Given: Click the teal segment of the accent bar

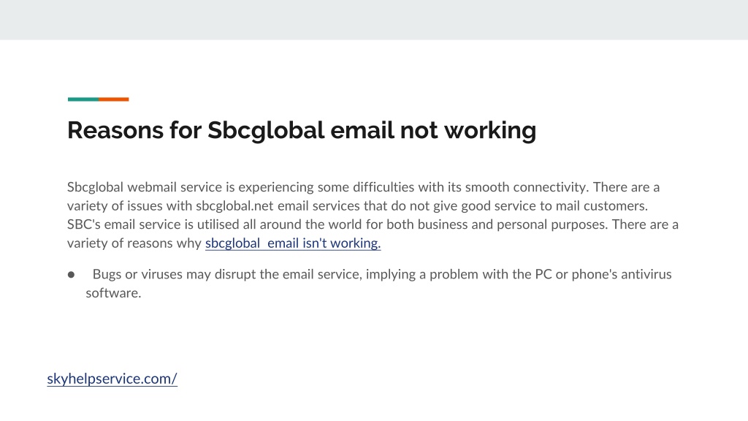Looking at the screenshot, I should tap(83, 99).
